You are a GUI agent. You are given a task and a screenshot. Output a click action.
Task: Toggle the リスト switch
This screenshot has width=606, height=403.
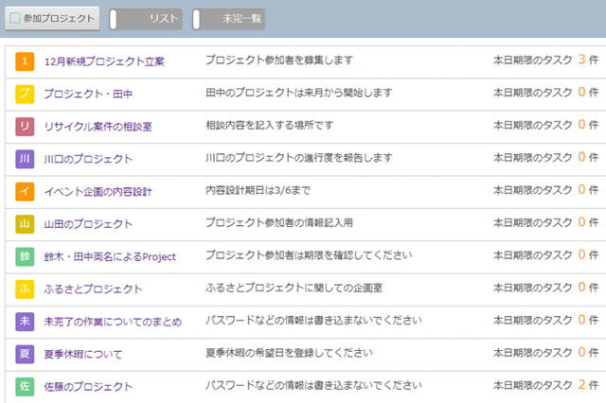[x=146, y=19]
